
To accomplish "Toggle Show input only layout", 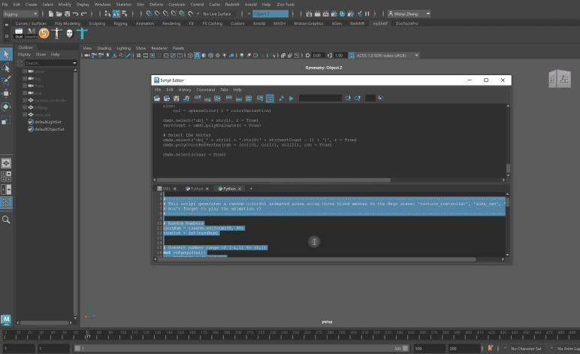I will (x=239, y=98).
